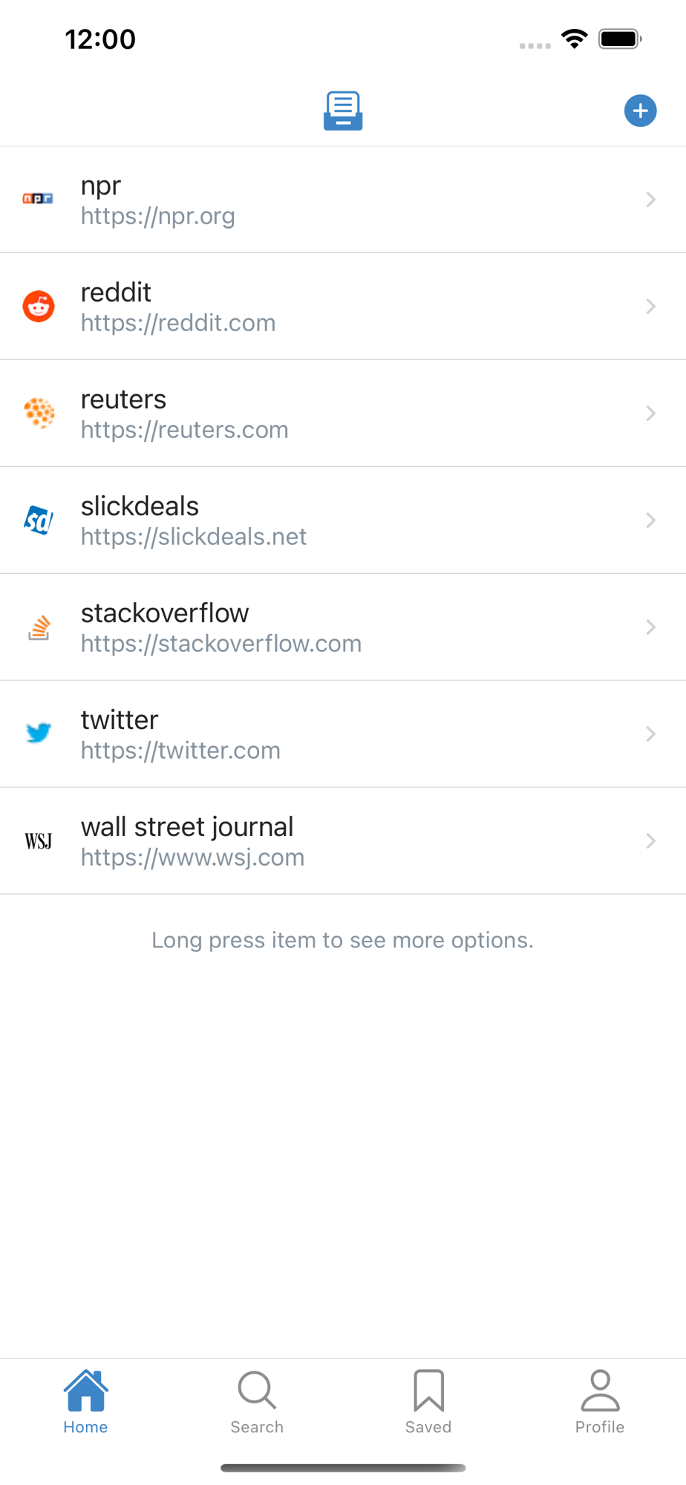This screenshot has width=686, height=1485.
Task: Expand the npr row chevron
Action: click(x=650, y=200)
